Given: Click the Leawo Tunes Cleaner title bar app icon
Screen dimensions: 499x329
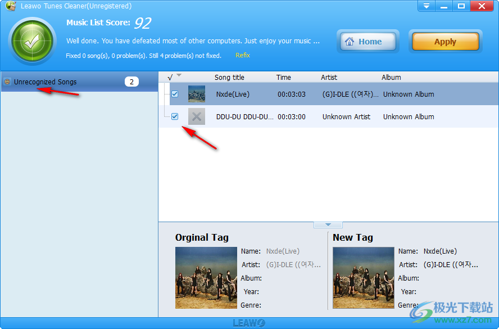Looking at the screenshot, I should (x=11, y=6).
